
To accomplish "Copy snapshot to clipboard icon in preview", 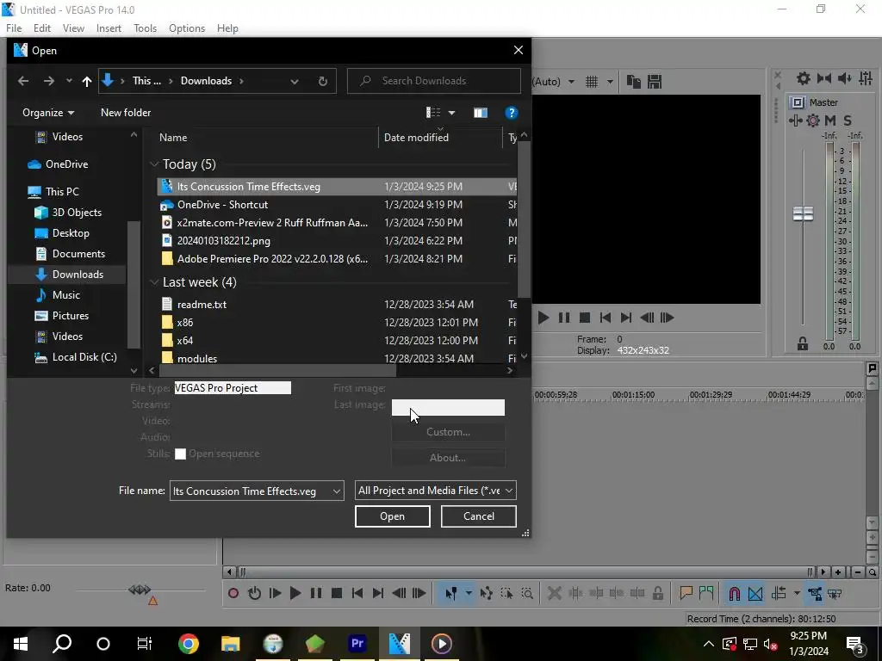I will point(633,82).
